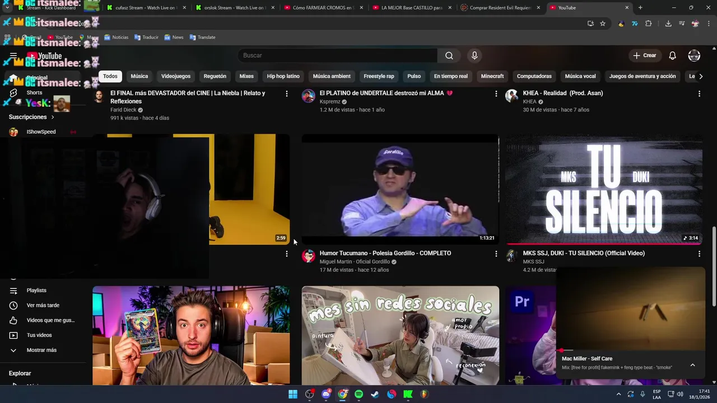The height and width of the screenshot is (403, 717).
Task: Show hidden system tray icons
Action: (x=618, y=394)
